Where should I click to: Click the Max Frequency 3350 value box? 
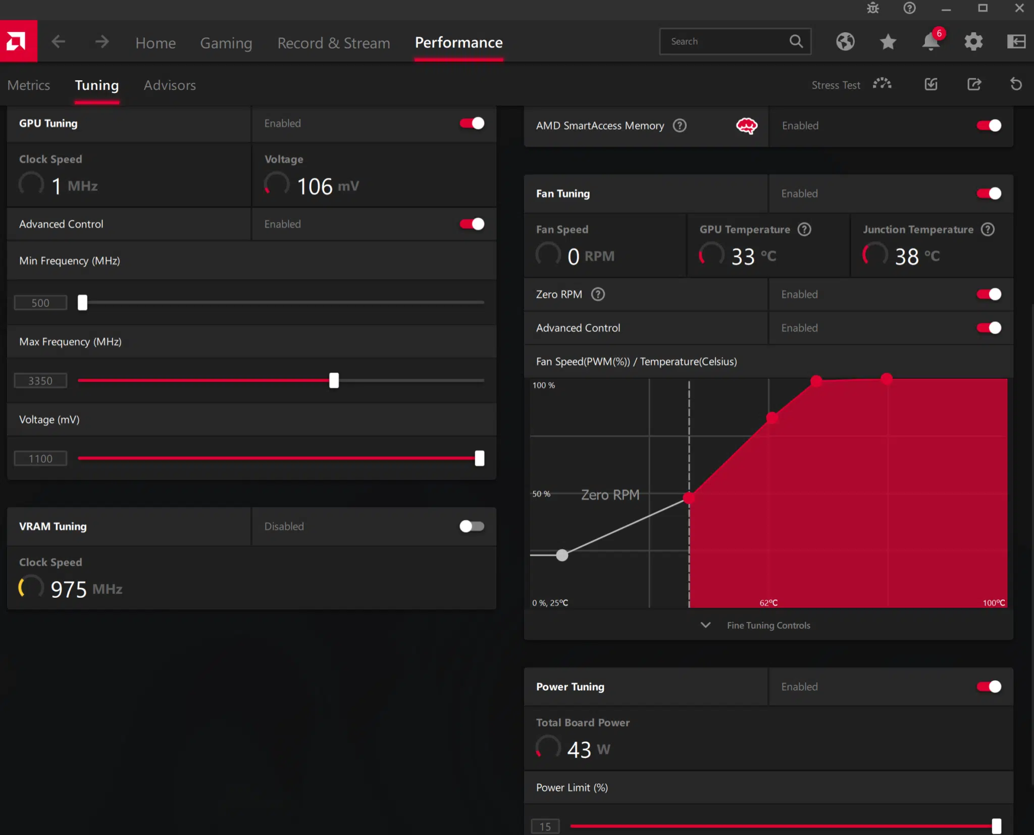40,380
